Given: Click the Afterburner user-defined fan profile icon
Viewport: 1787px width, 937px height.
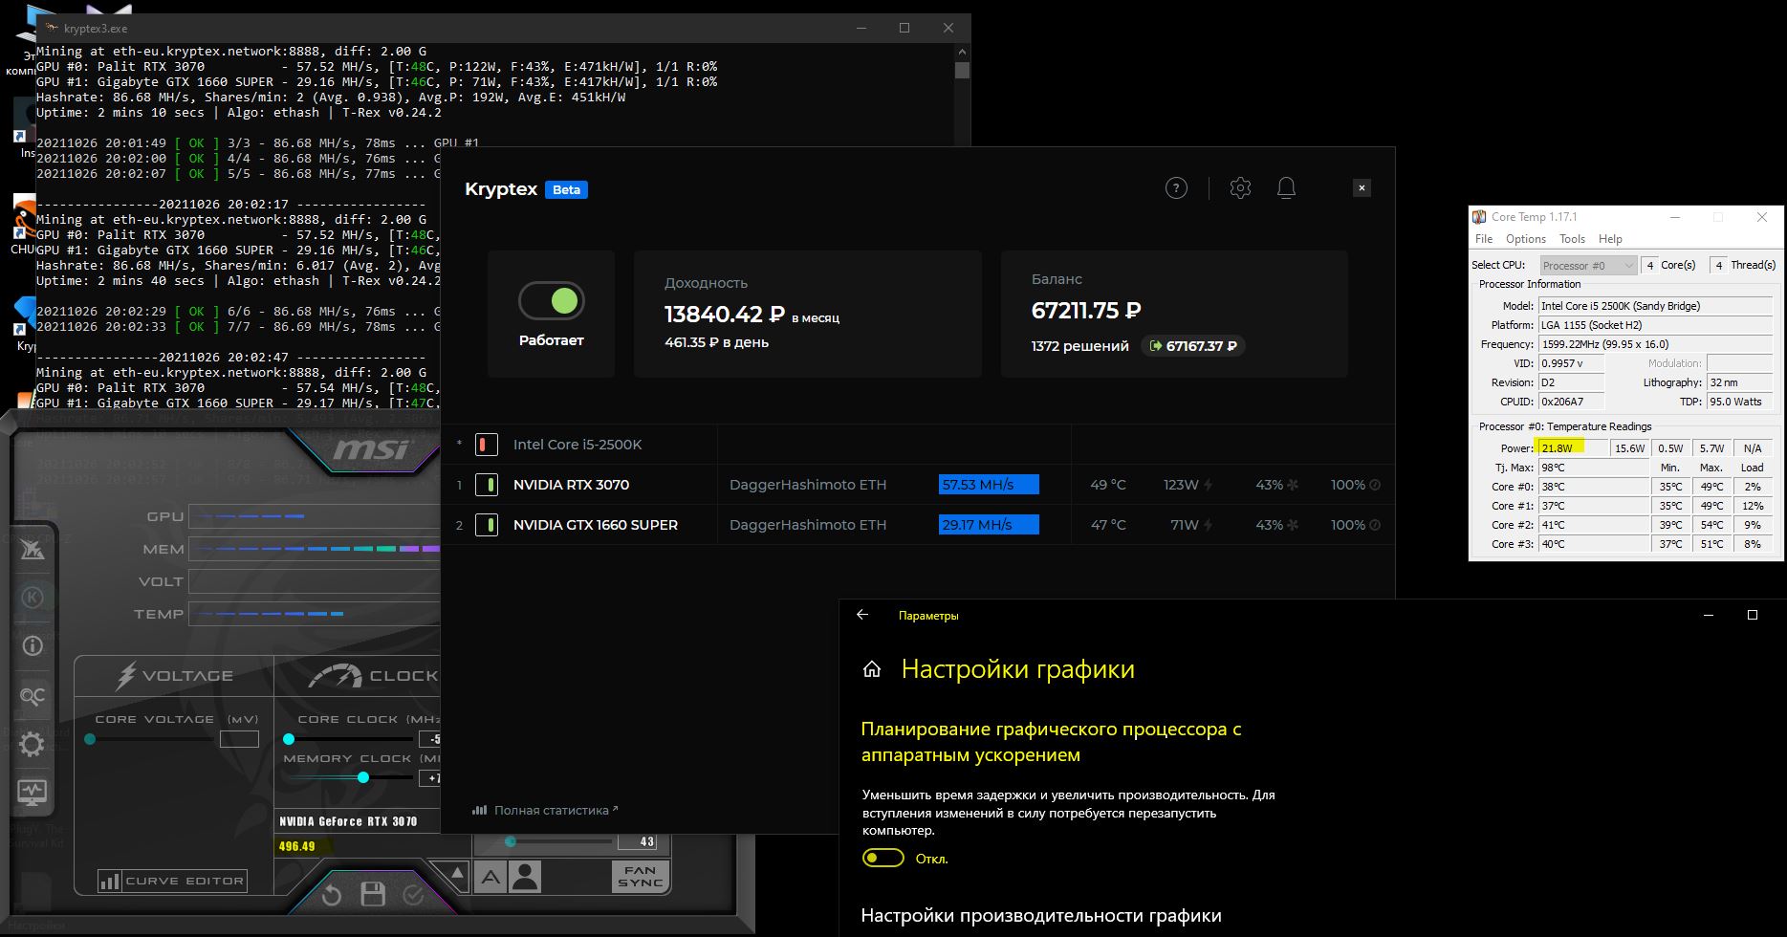Looking at the screenshot, I should [525, 877].
